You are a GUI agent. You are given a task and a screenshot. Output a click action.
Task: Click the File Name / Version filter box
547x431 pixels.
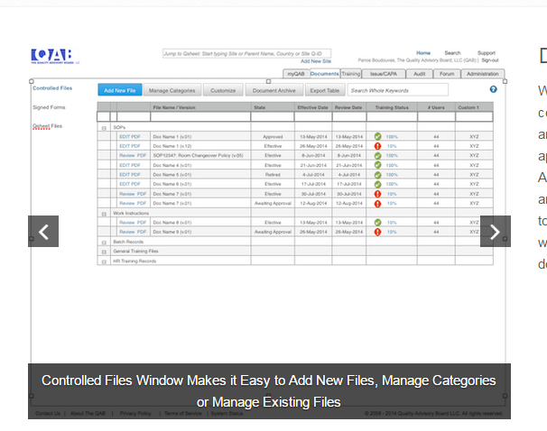[x=200, y=116]
